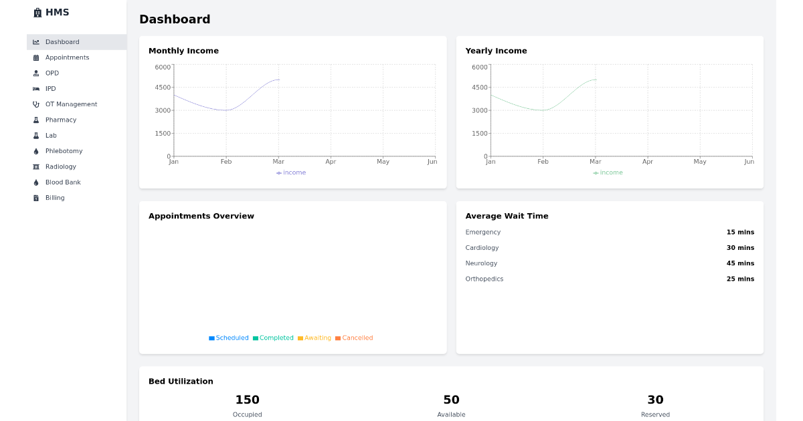Click the IPD bed icon in sidebar
The image size is (803, 421).
[35, 88]
